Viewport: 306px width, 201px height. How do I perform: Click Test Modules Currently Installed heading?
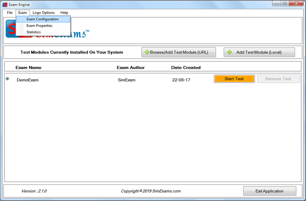[x=71, y=52]
